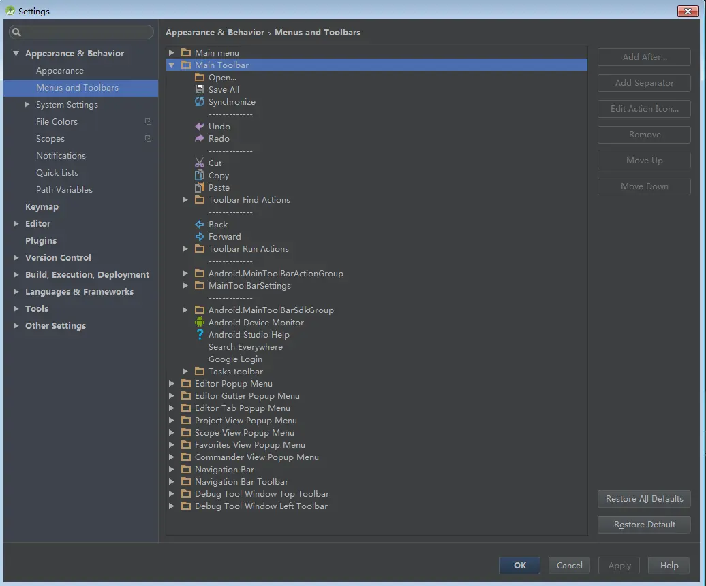Expand the Version Control category

point(16,257)
